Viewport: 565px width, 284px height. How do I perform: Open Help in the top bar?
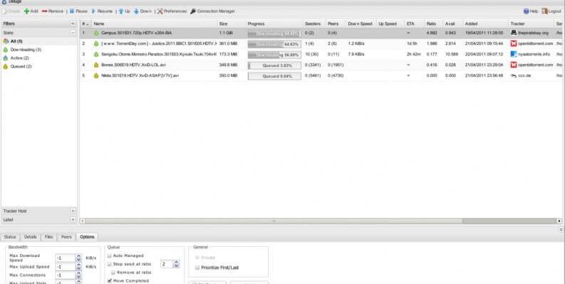(x=531, y=11)
